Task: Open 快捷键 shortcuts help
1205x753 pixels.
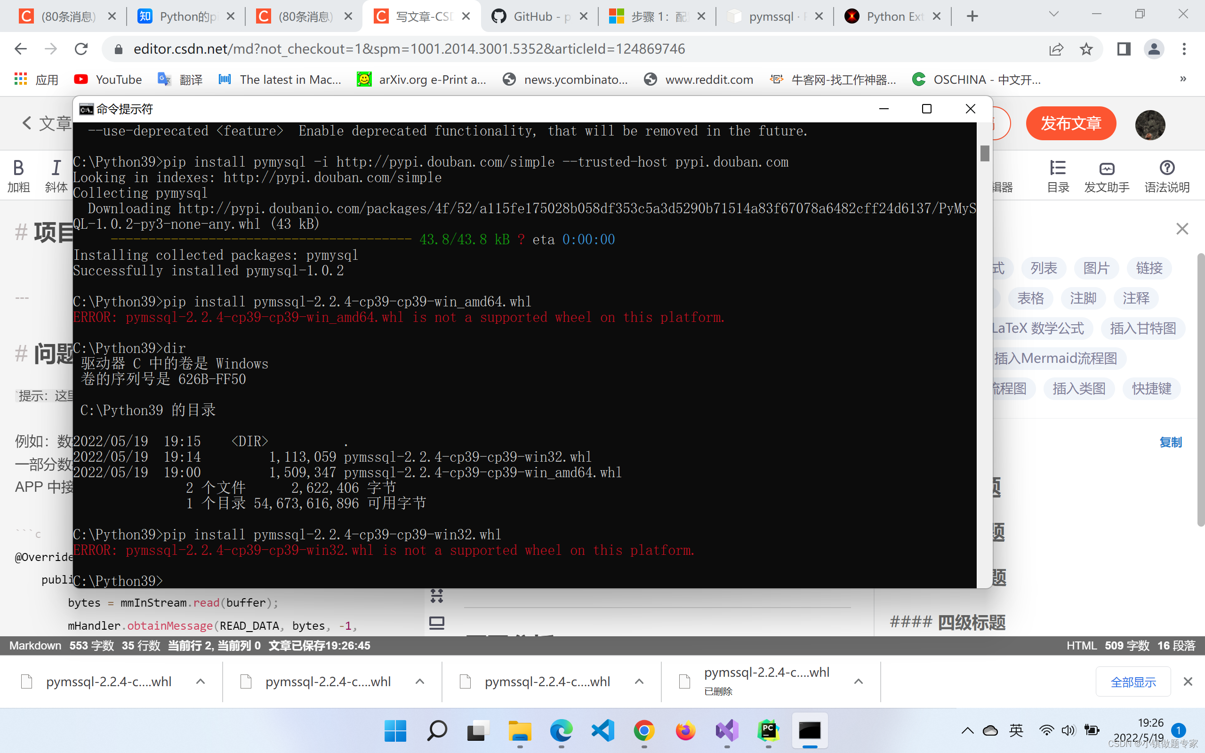Action: point(1151,388)
